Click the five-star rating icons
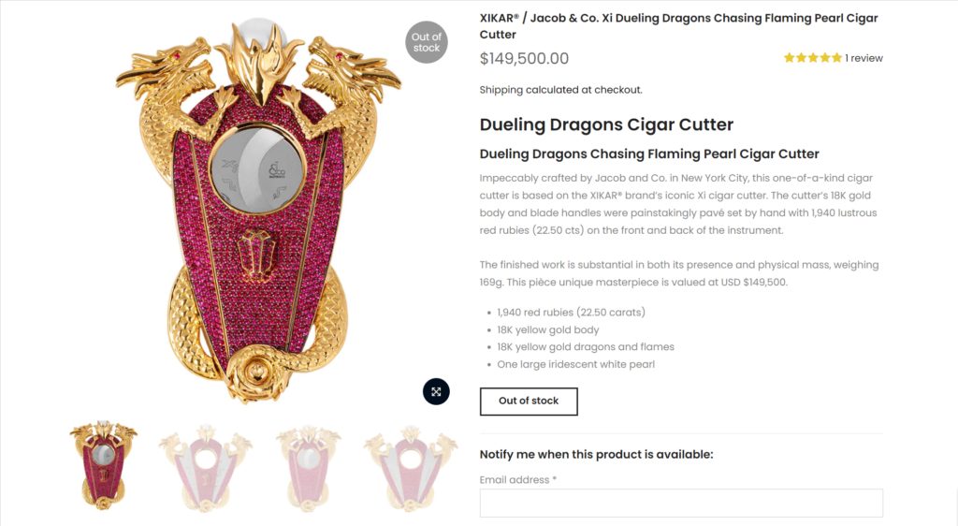Viewport: 958px width, 526px height. [x=813, y=58]
